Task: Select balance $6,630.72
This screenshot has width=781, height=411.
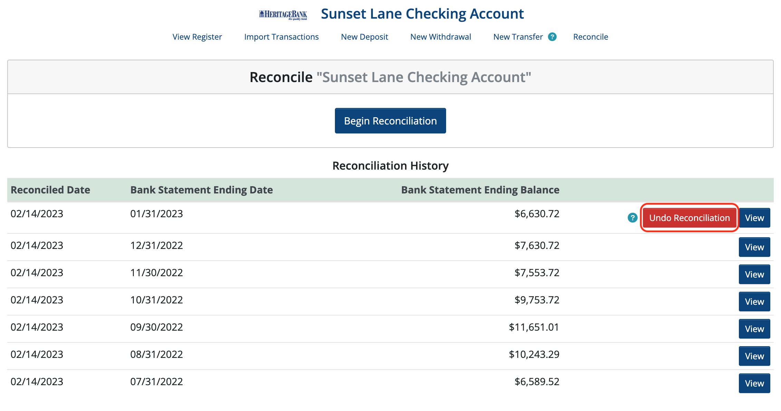Action: click(x=537, y=214)
